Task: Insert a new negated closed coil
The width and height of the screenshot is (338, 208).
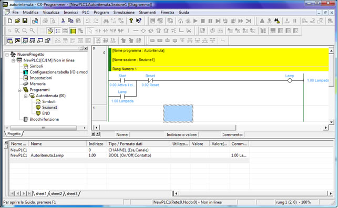Action: 151,31
